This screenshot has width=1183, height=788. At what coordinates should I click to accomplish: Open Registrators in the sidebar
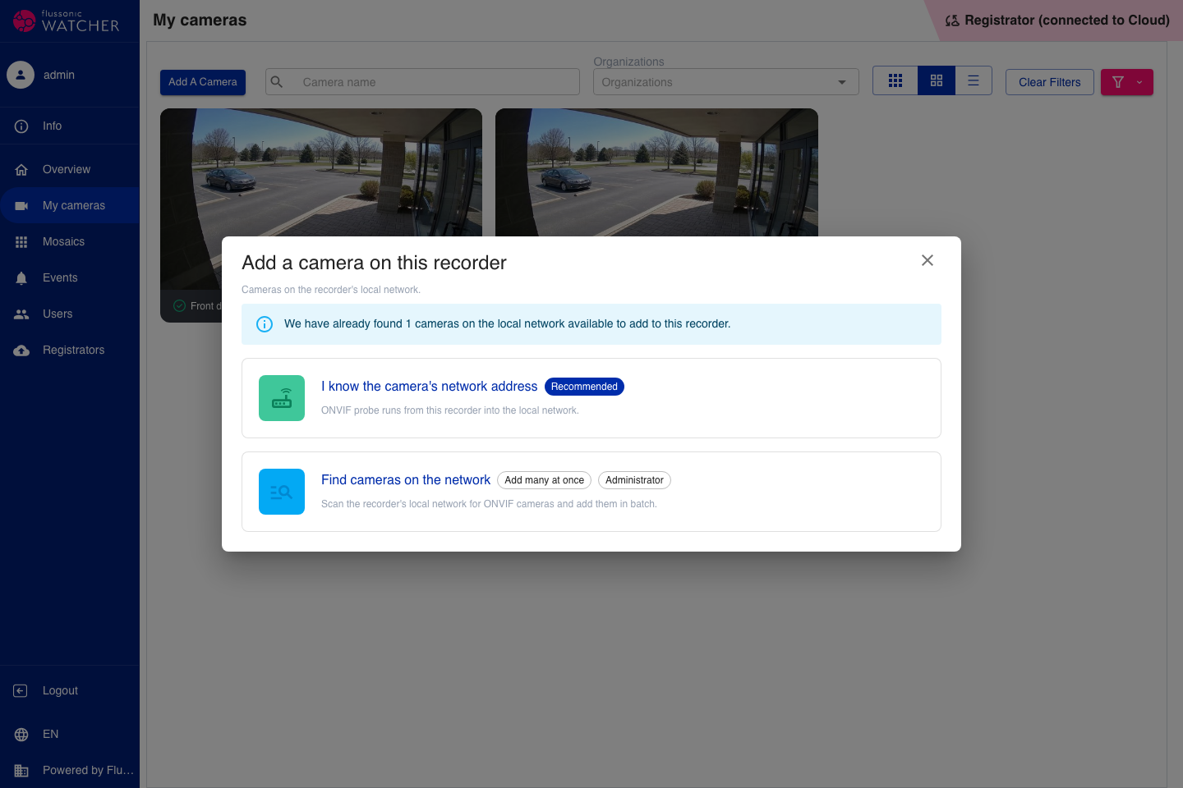point(70,350)
